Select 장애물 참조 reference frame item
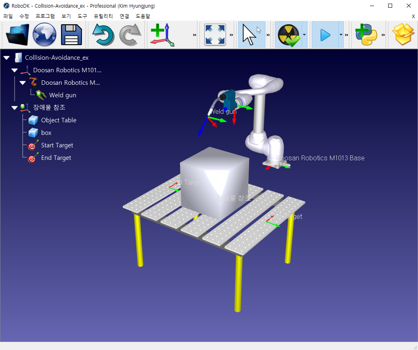This screenshot has height=350, width=418. pos(49,107)
